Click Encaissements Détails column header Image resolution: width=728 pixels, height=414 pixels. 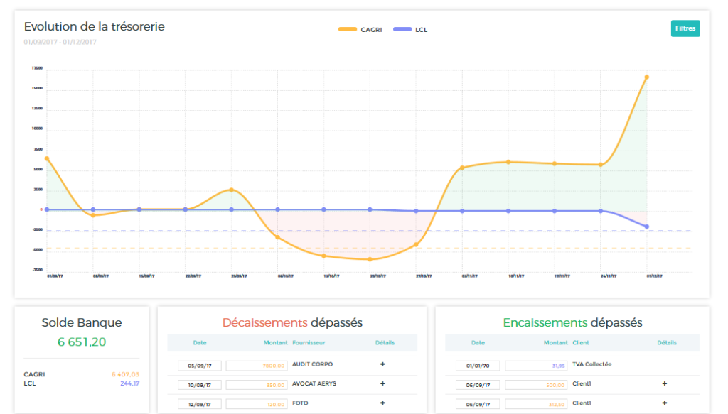pyautogui.click(x=667, y=342)
